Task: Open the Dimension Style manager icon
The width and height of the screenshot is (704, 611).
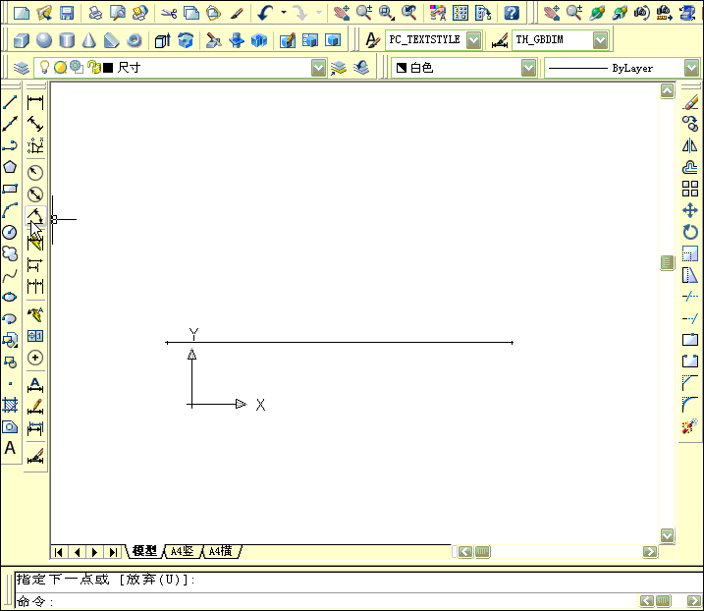Action: [499, 40]
